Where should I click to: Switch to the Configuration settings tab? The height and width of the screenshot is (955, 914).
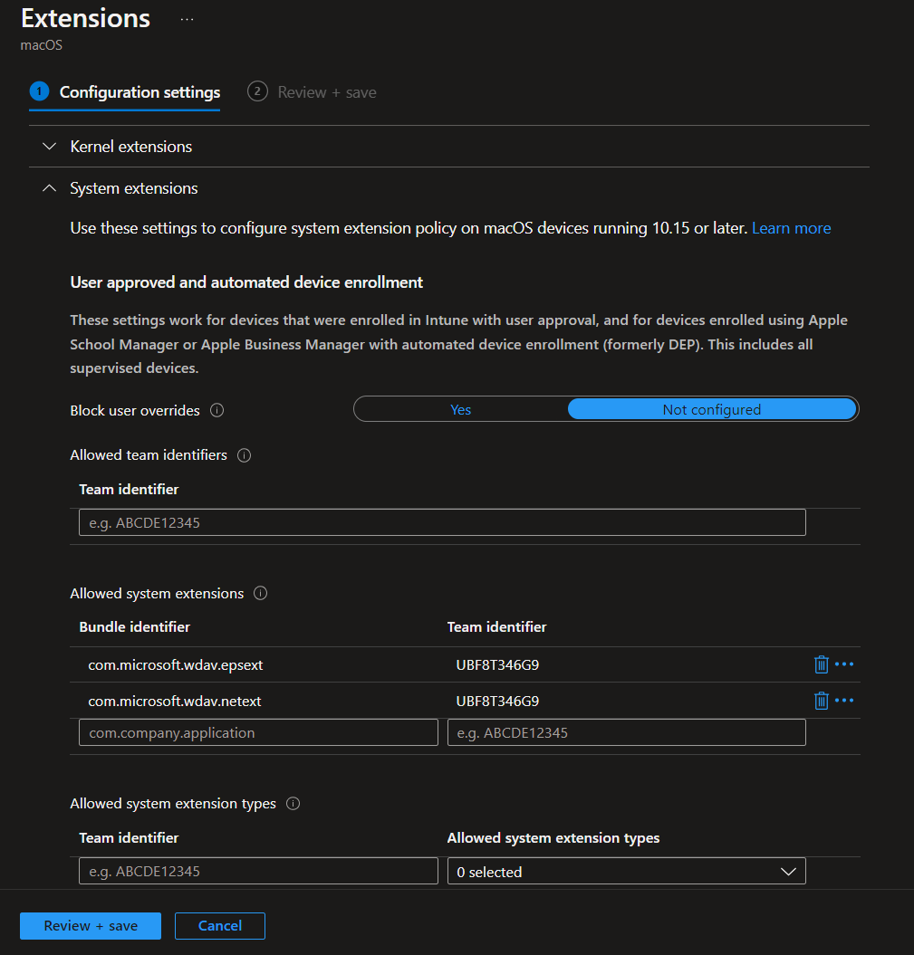click(140, 92)
